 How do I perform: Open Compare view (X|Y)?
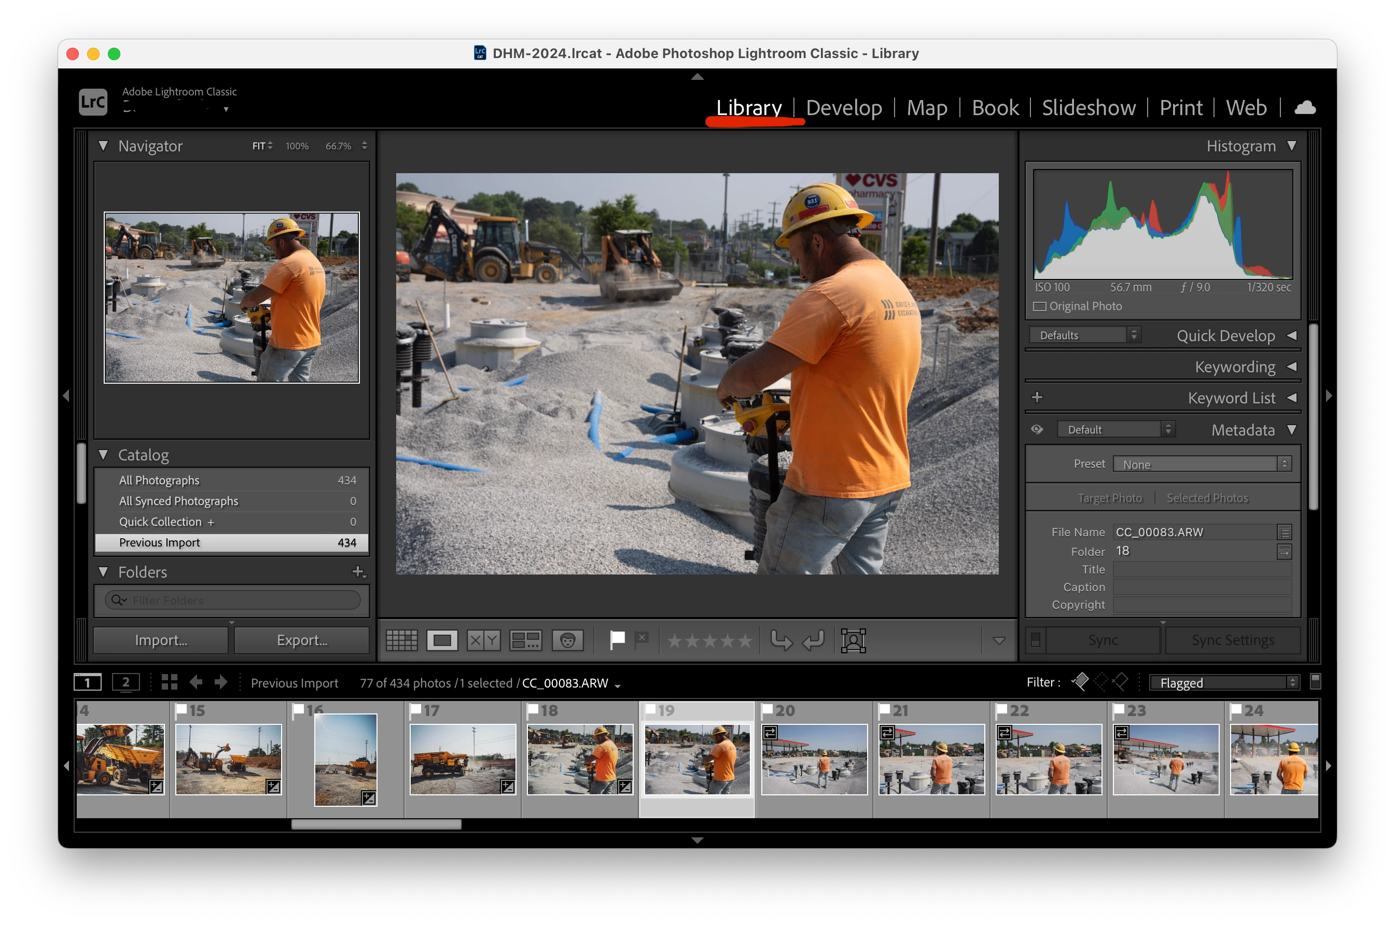pos(483,640)
